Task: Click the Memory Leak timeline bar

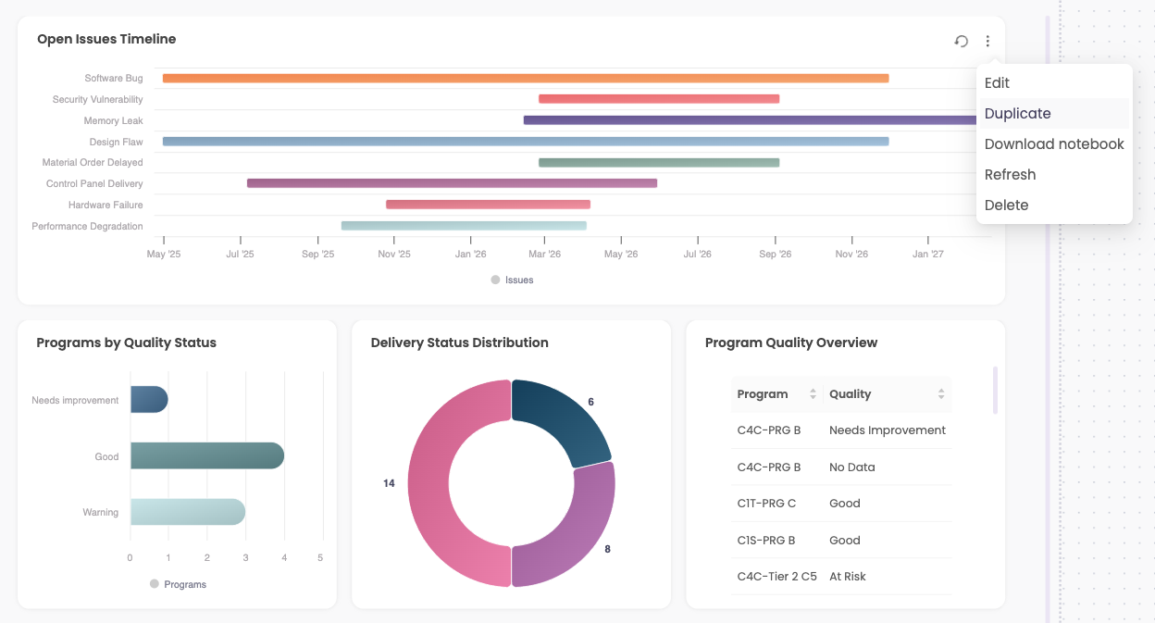Action: [x=750, y=120]
